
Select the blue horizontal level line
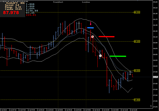click(x=91, y=28)
